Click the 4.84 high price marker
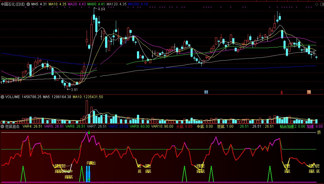324x184 pixels. [102, 9]
